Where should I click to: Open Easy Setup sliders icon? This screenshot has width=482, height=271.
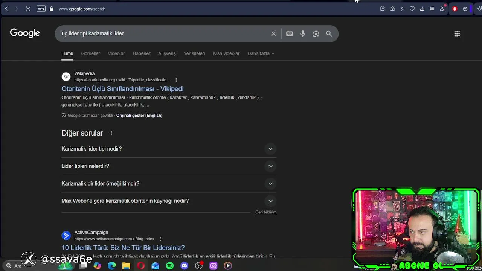(432, 9)
